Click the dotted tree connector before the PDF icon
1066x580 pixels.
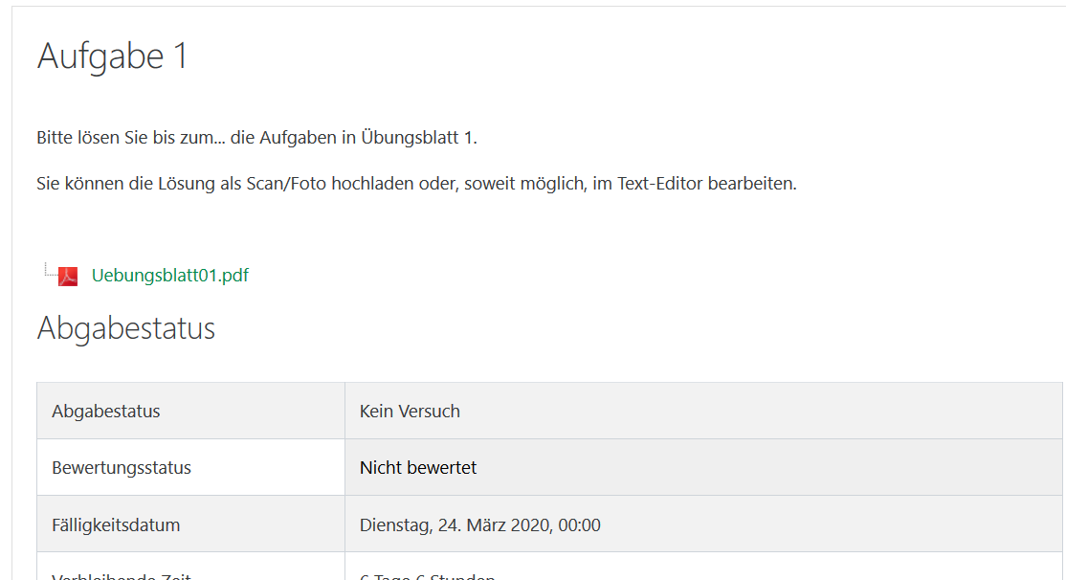click(49, 270)
